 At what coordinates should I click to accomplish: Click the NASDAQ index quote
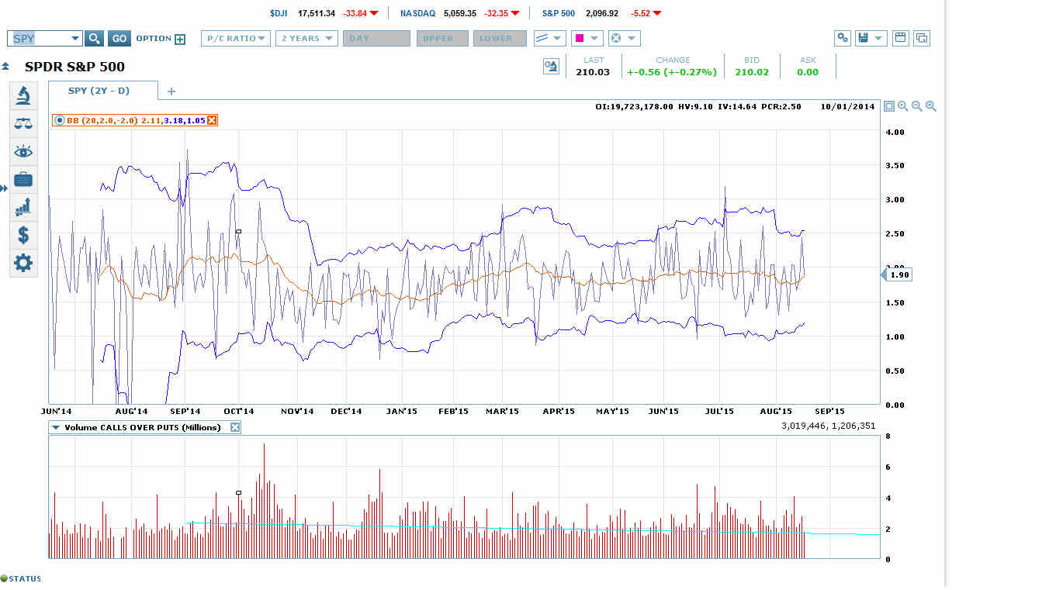[460, 13]
